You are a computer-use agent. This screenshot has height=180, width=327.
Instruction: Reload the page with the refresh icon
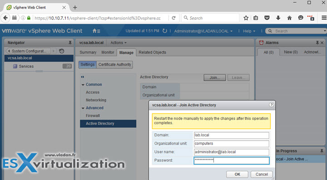coord(173,18)
